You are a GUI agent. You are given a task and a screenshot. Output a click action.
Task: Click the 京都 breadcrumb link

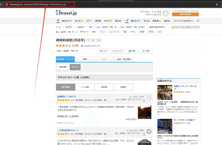pos(90,27)
